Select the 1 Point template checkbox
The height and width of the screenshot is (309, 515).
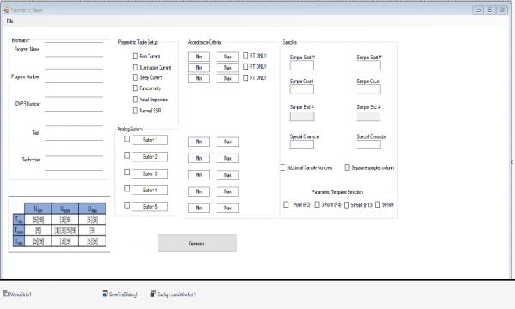[286, 204]
